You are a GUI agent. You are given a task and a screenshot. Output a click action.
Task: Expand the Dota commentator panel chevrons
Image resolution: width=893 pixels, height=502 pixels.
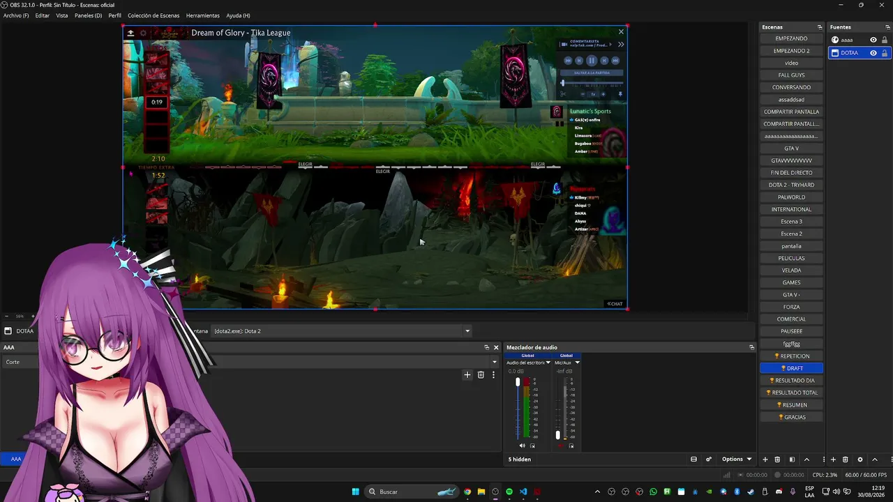point(621,44)
